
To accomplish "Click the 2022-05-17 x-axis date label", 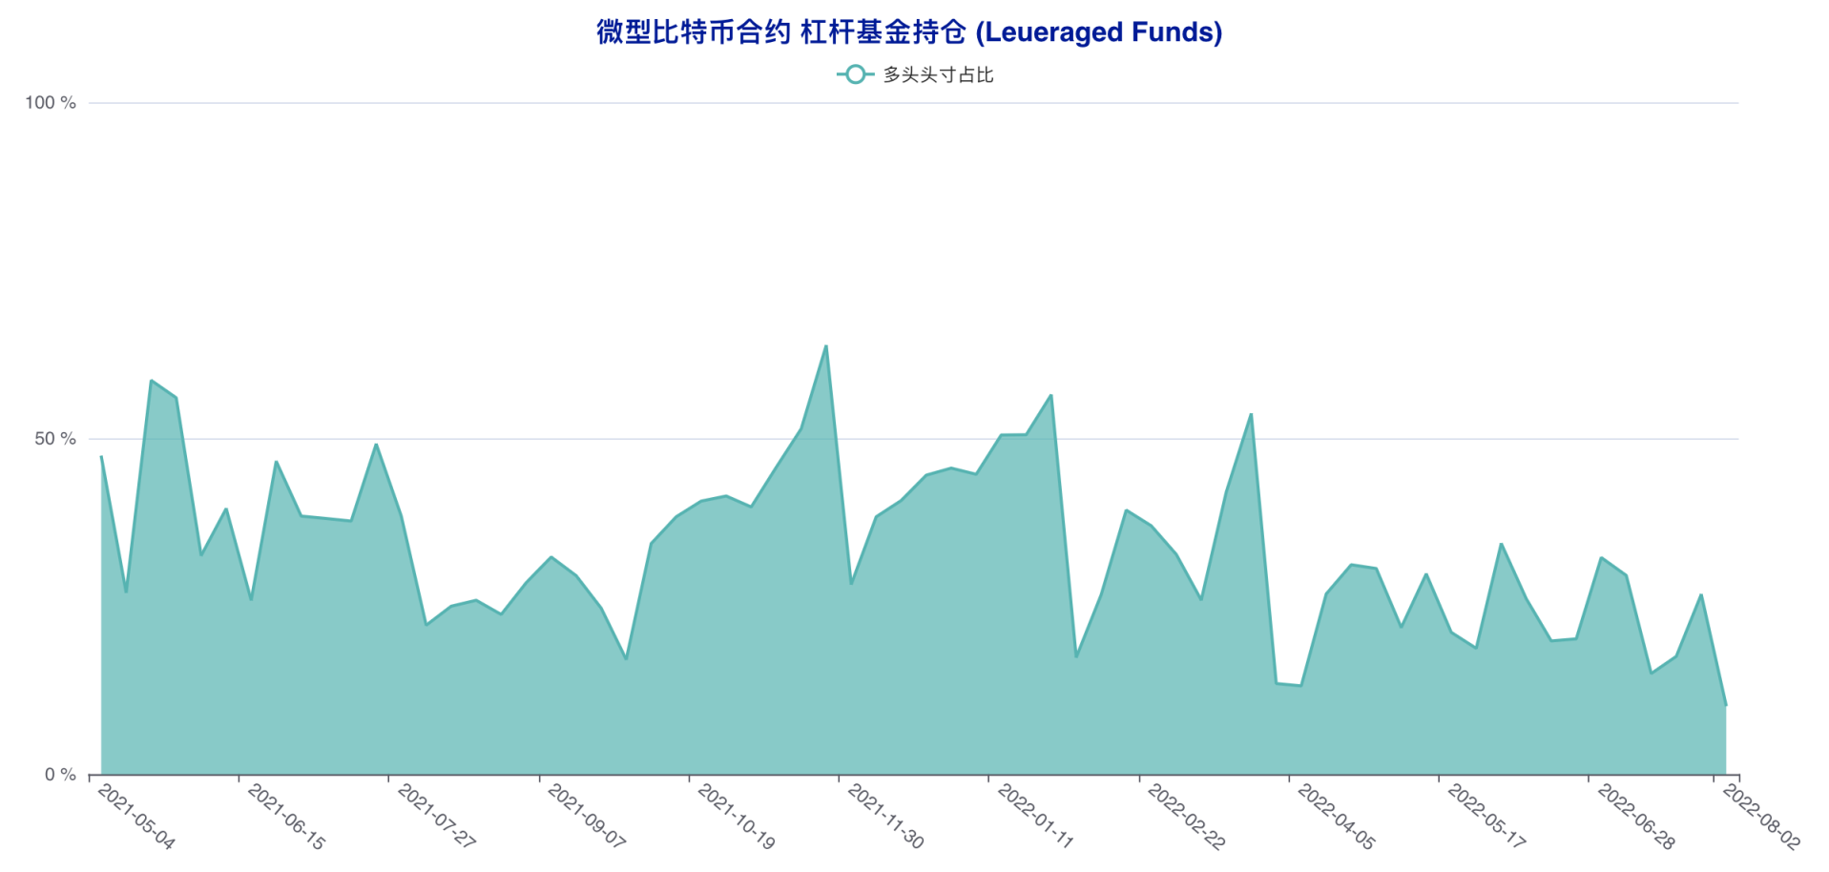I will point(1486,817).
